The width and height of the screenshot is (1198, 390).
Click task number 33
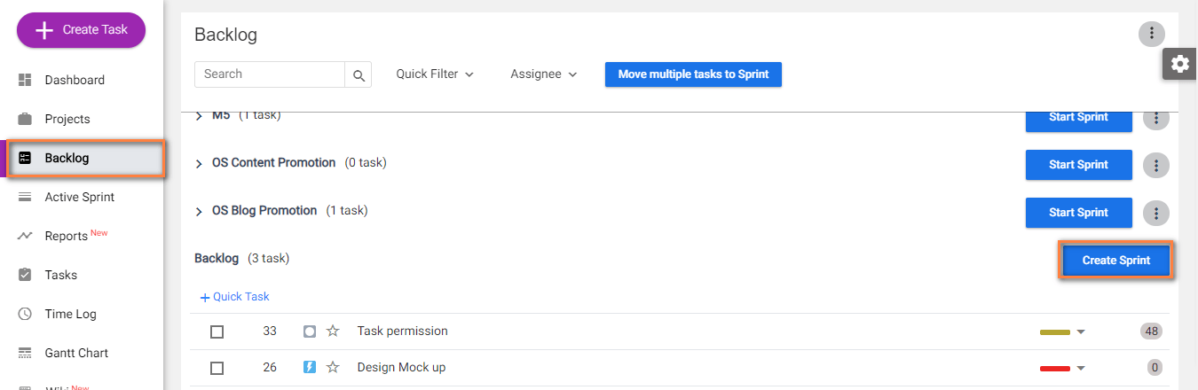click(270, 331)
